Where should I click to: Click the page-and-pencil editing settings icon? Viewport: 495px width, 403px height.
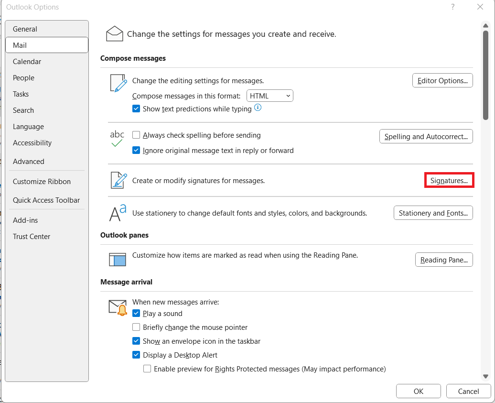118,83
